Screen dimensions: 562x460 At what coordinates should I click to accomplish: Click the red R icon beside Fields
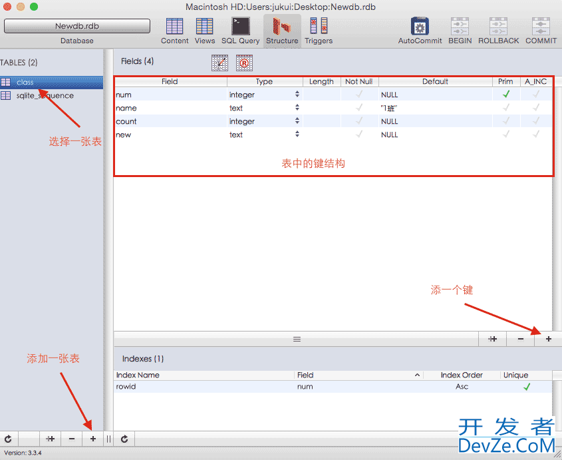tap(244, 63)
